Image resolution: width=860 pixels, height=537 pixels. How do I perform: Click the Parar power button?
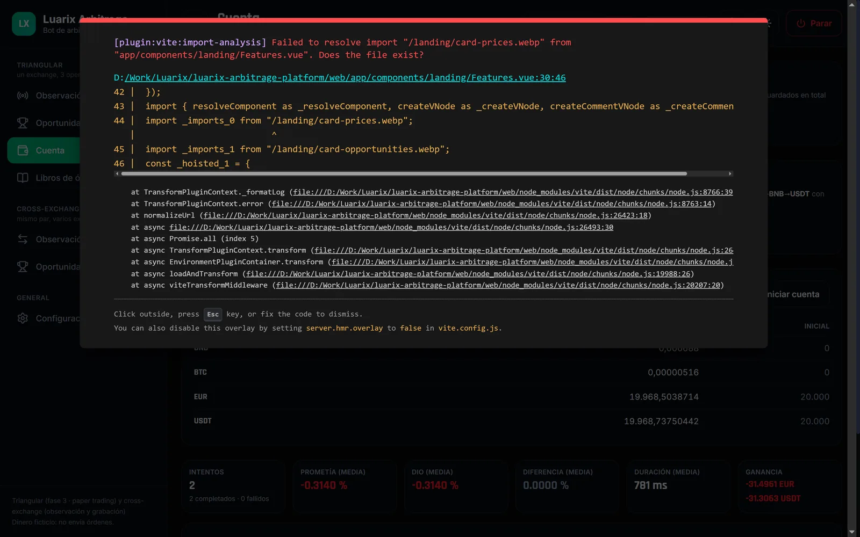click(814, 24)
